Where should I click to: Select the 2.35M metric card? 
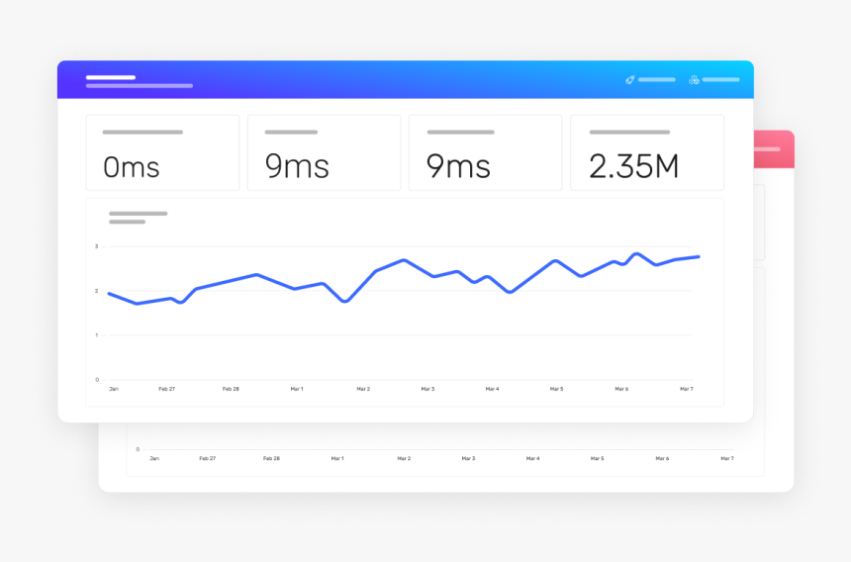(x=647, y=152)
